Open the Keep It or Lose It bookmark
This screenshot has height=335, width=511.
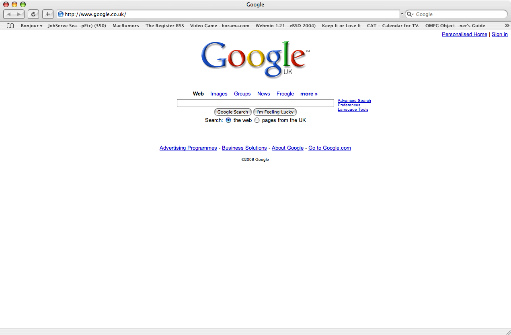pyautogui.click(x=341, y=26)
